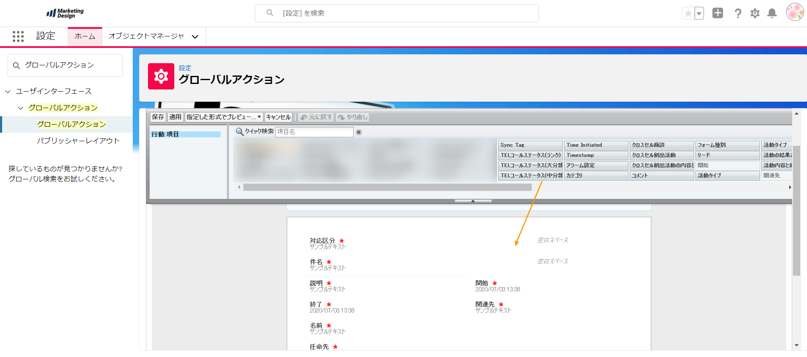Open the favorites list dropdown arrow
Image resolution: width=807 pixels, height=357 pixels.
pos(699,14)
